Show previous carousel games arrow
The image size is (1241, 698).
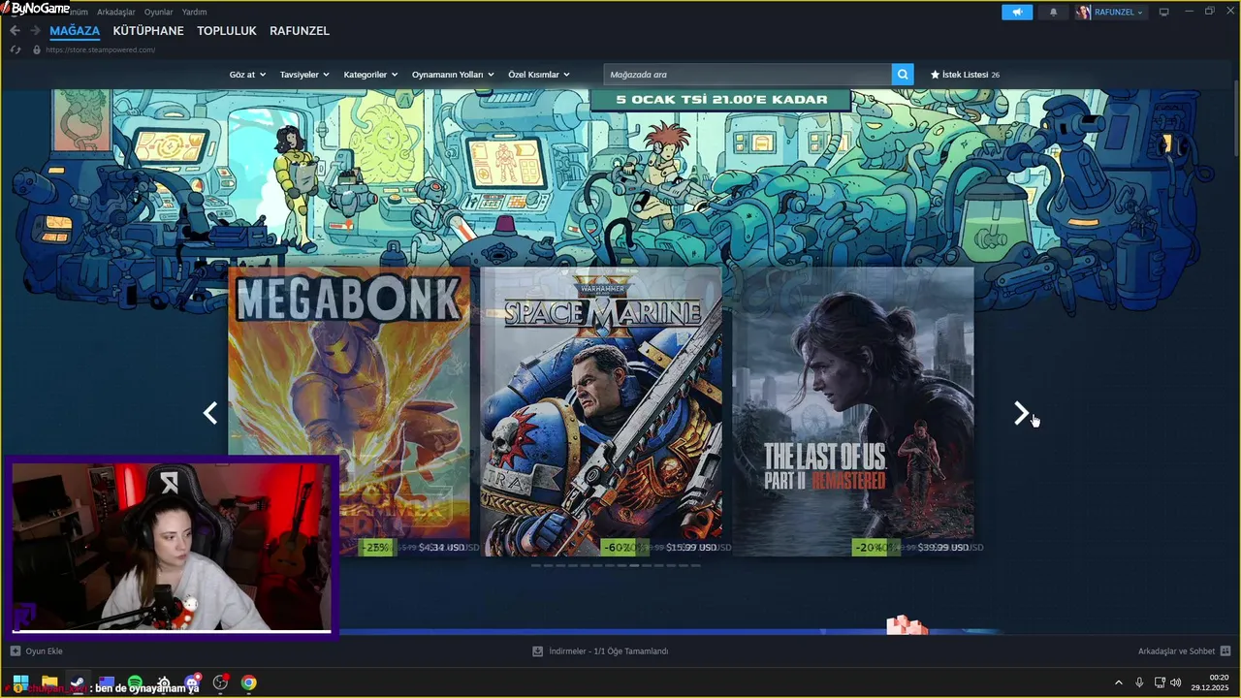[209, 414]
